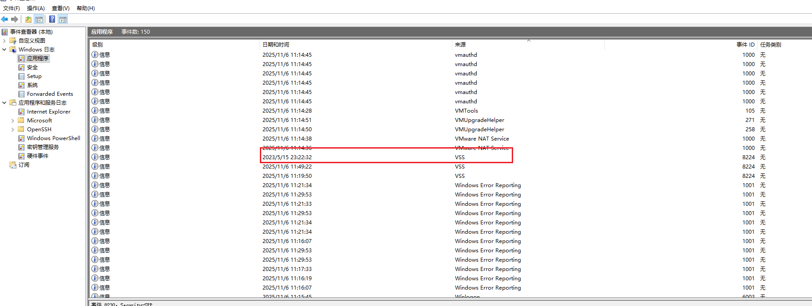Click the 安全 log icon in tree
Image resolution: width=812 pixels, height=306 pixels.
(21, 67)
